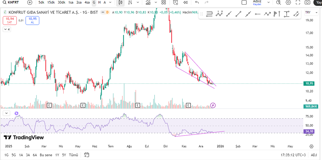Image resolution: width=322 pixels, height=160 pixels.
Task: Open the timeframe dropdown chevron
Action: point(111,3)
